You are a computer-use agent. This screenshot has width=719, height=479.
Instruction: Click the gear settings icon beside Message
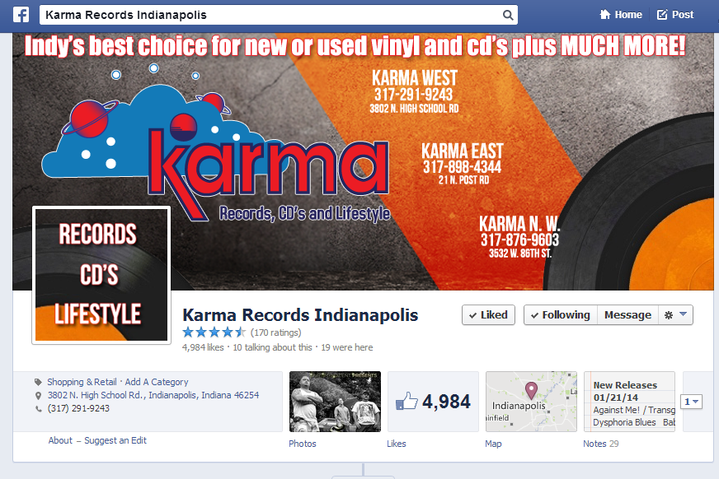tap(669, 315)
